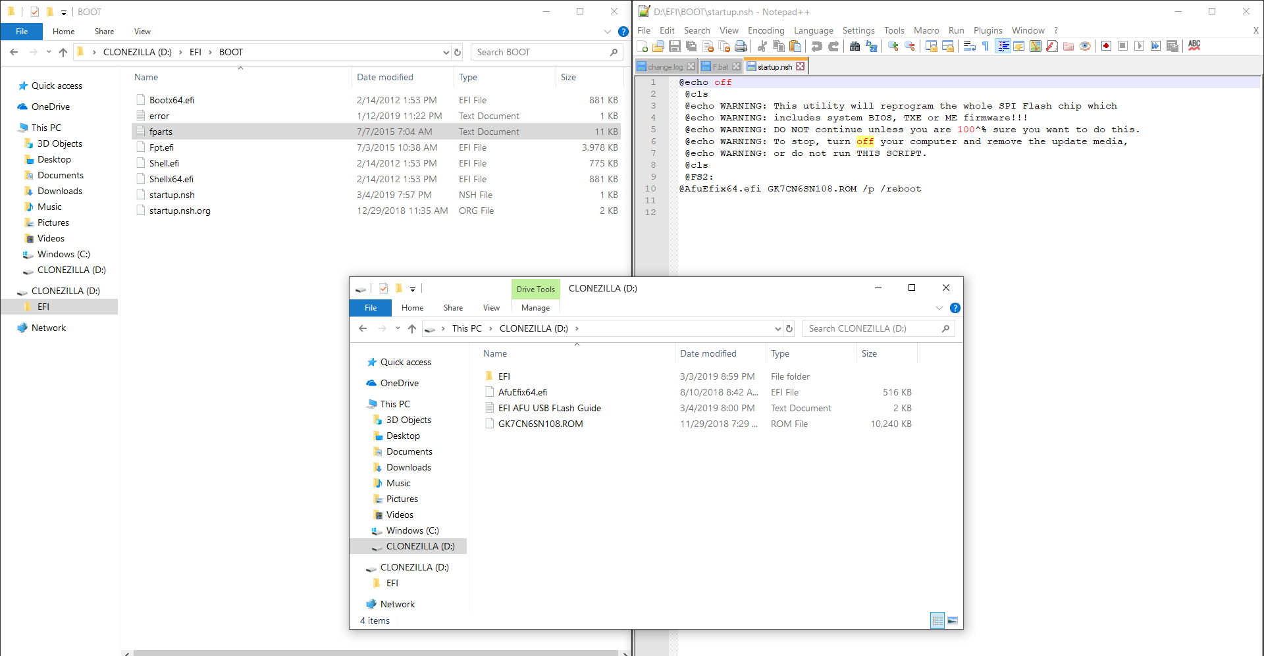Enable show all characters
Image resolution: width=1264 pixels, height=656 pixels.
(985, 46)
